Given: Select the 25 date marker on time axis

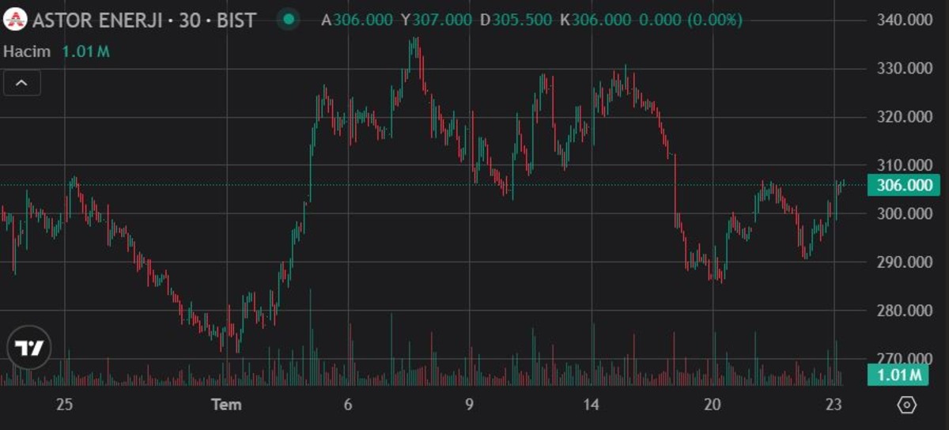Looking at the screenshot, I should point(65,405).
